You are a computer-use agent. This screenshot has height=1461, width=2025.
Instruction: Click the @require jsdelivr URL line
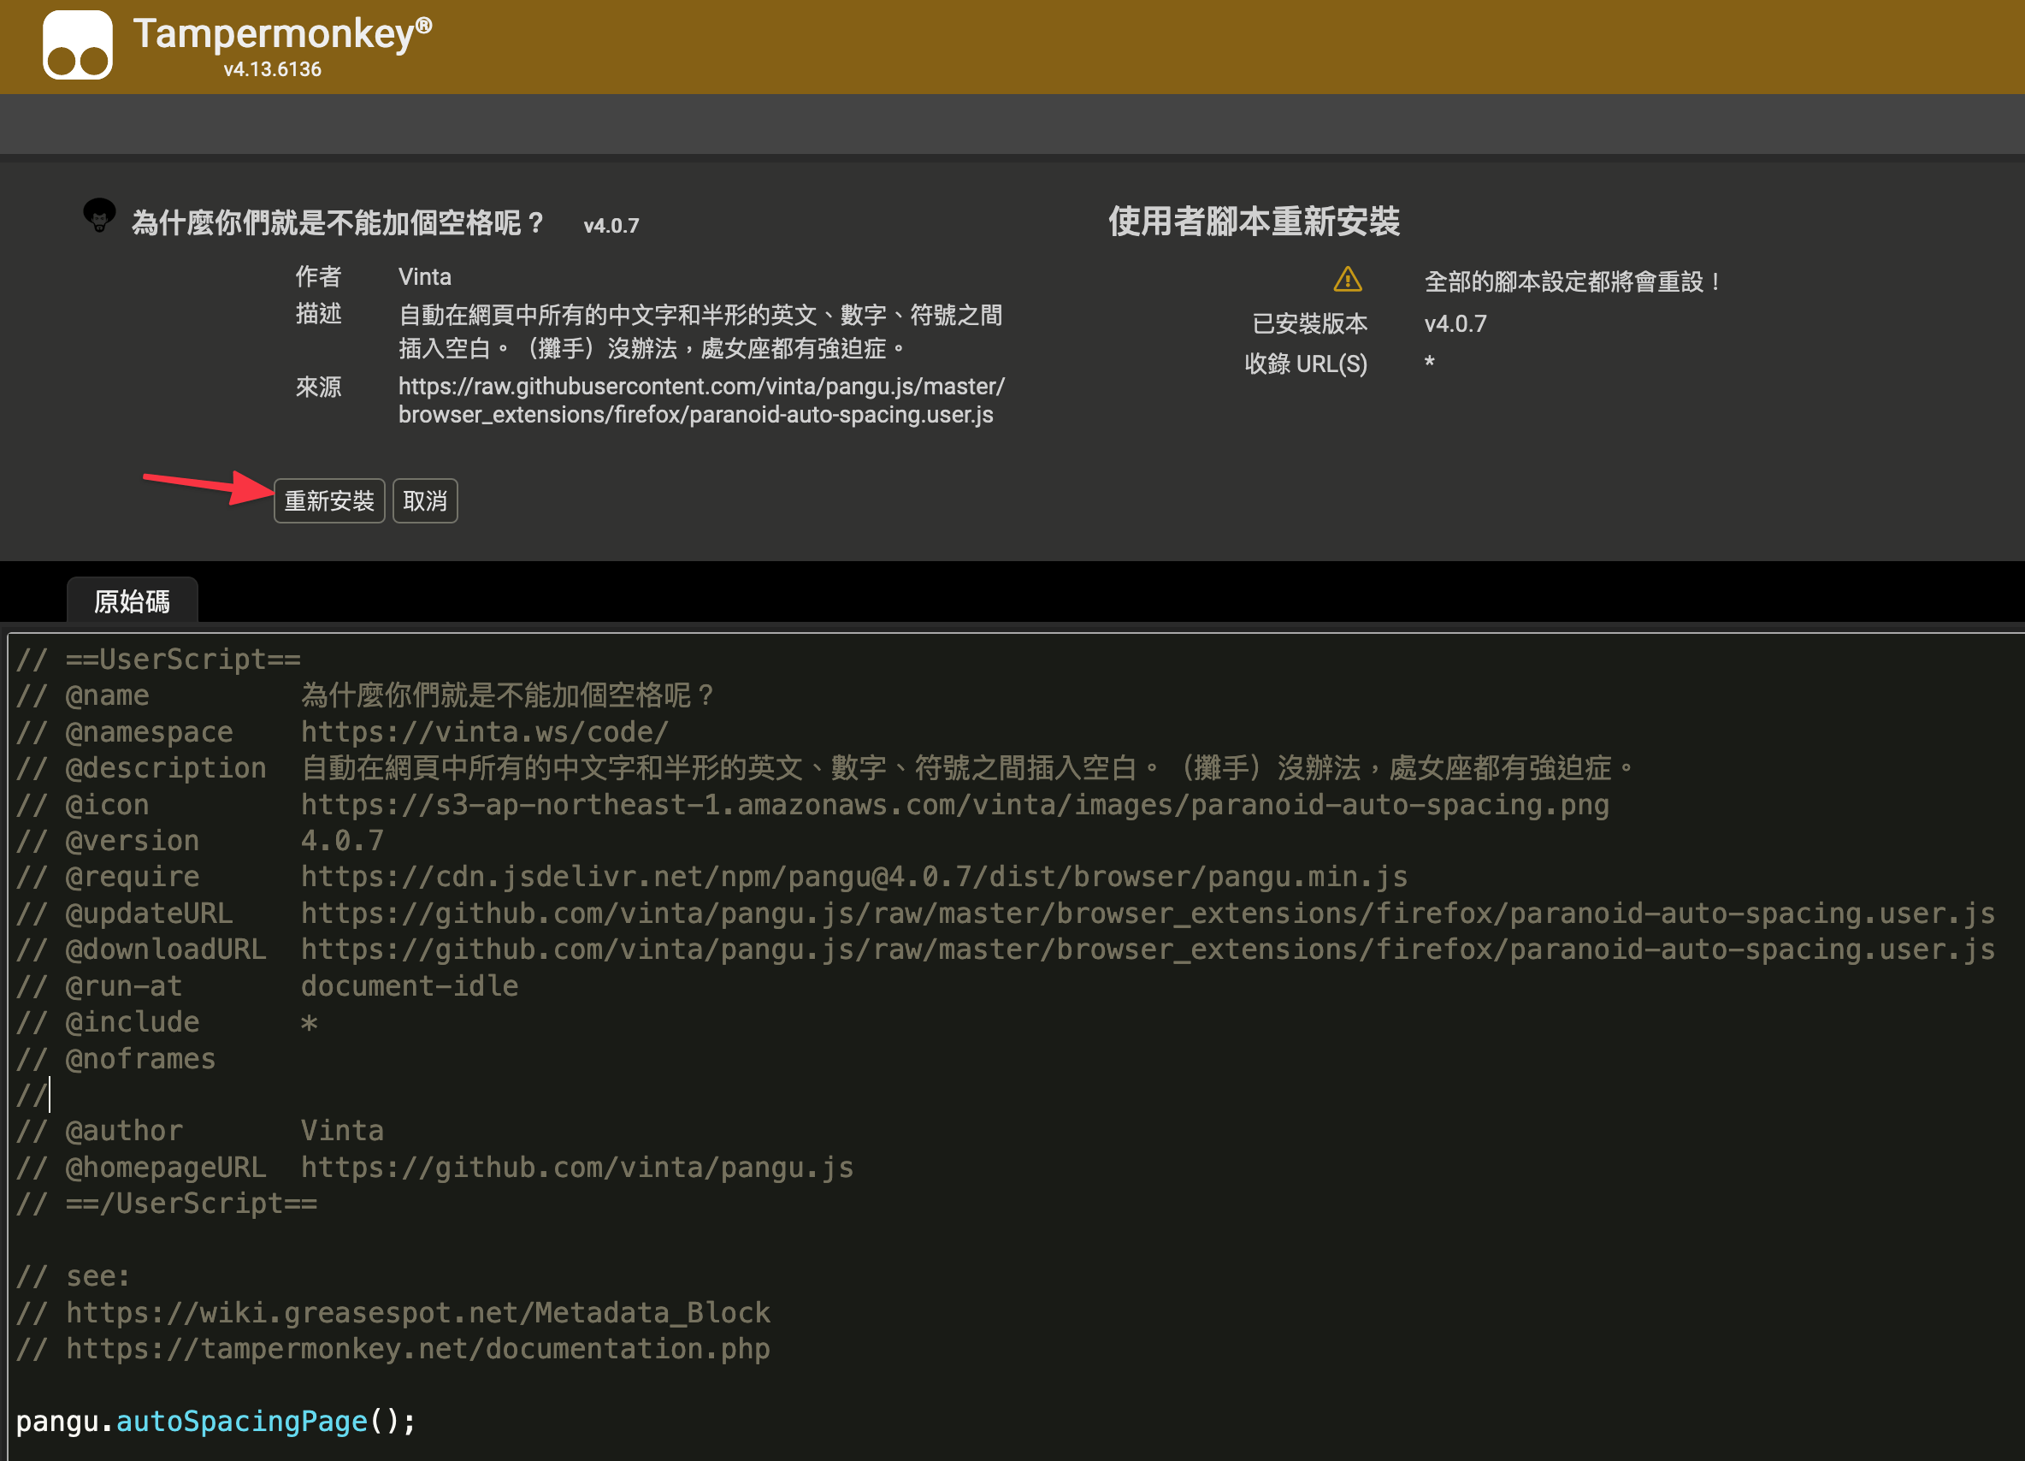(x=711, y=877)
